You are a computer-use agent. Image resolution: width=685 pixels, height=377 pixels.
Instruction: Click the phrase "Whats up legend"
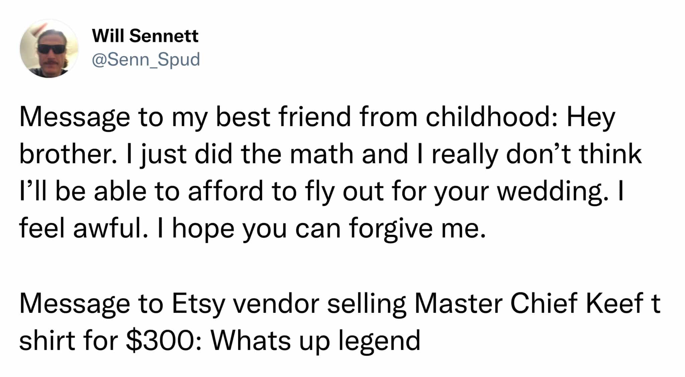click(x=315, y=340)
